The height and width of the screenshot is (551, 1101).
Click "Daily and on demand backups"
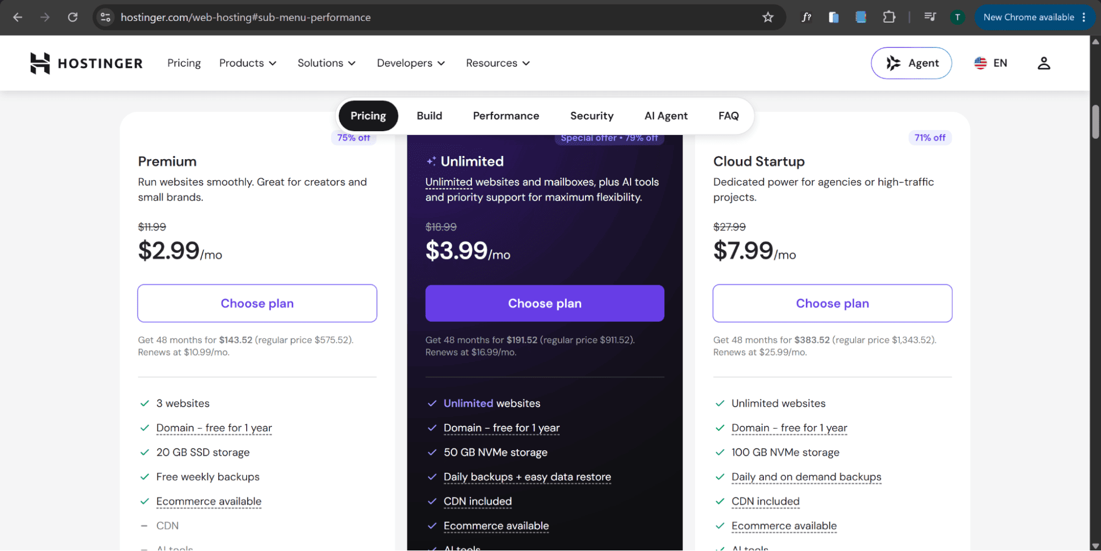tap(806, 477)
